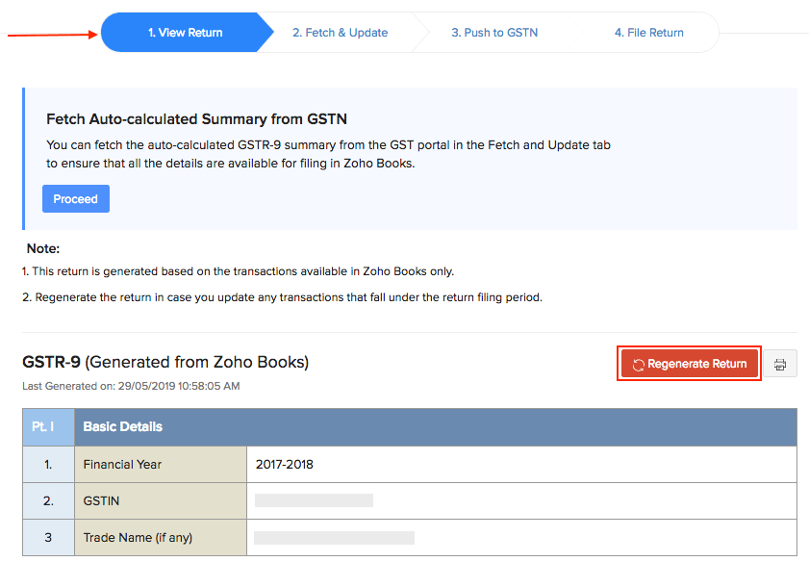809x562 pixels.
Task: Click the Trade Name value field
Action: click(x=337, y=537)
